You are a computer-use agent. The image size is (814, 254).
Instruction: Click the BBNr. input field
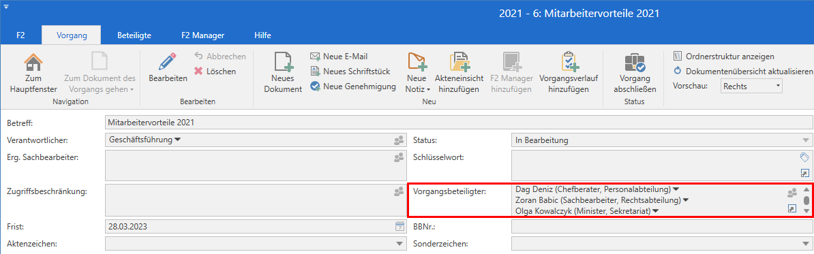click(662, 226)
